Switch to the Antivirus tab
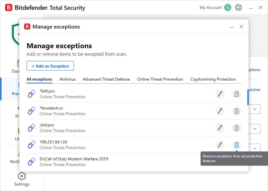 pyautogui.click(x=67, y=79)
